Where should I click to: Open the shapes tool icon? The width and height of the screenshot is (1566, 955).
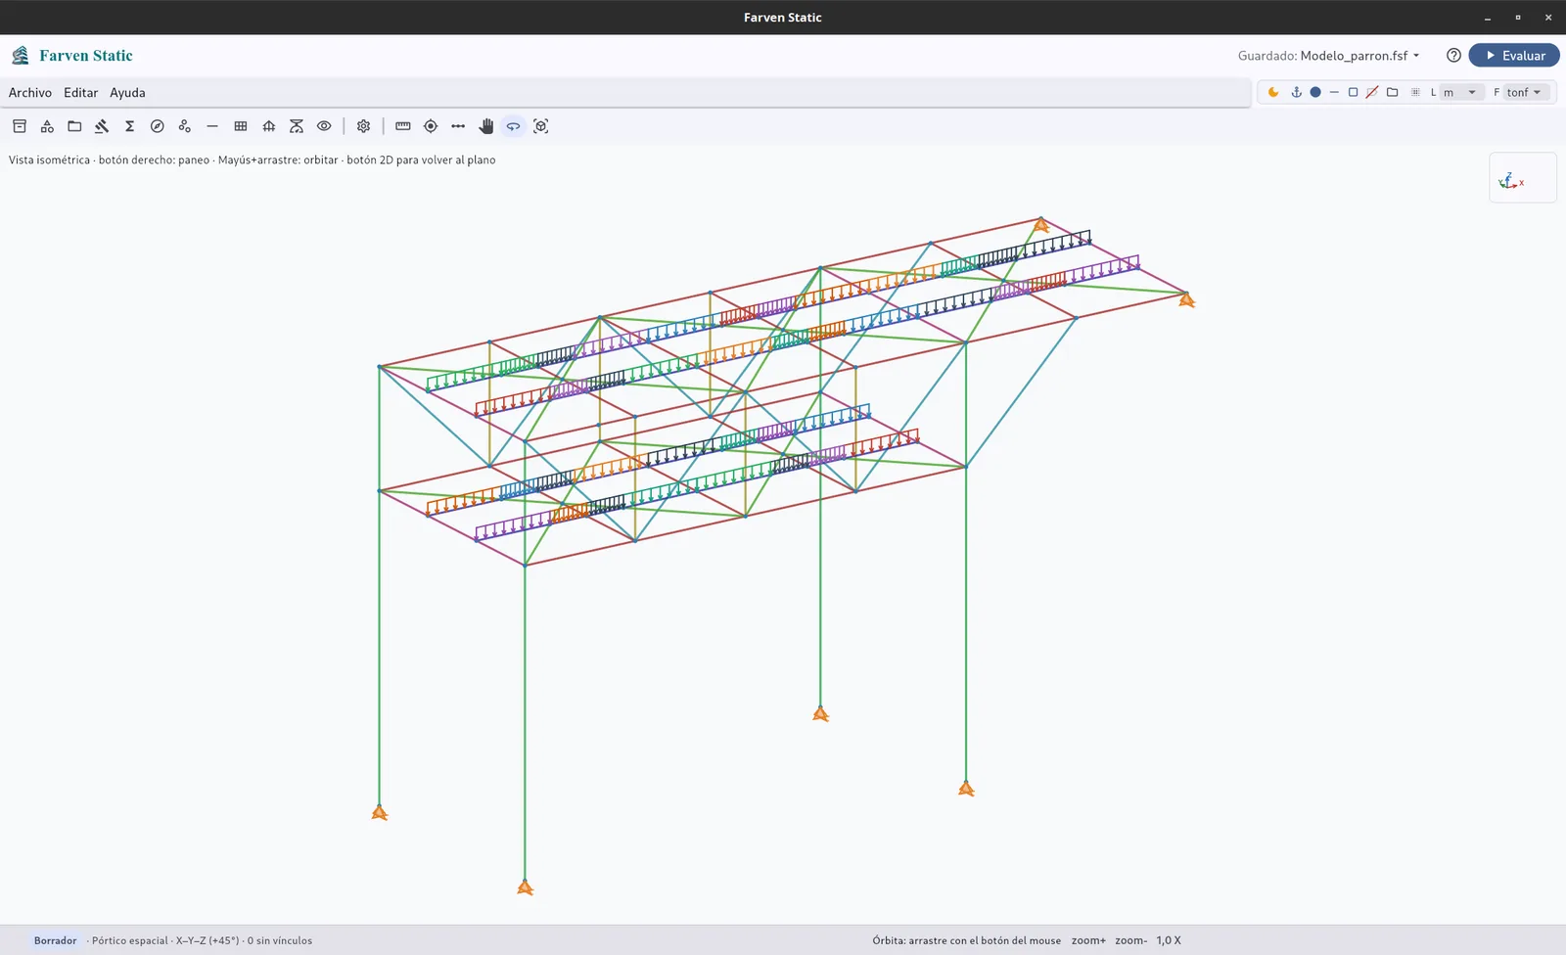click(x=47, y=126)
